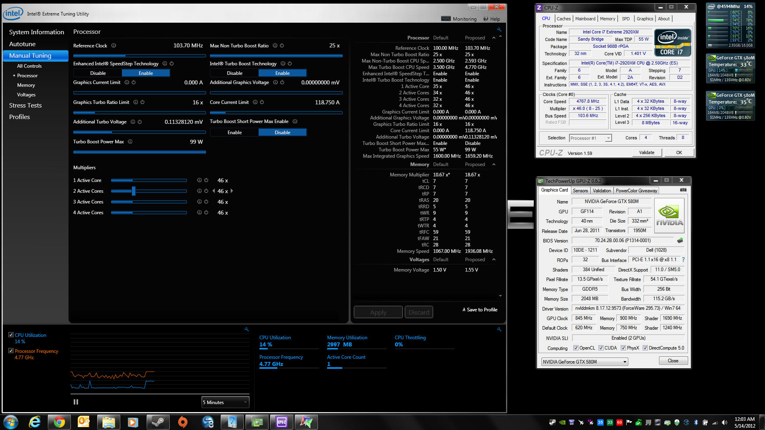Open Steam from the taskbar
This screenshot has height=430, width=765.
coord(158,422)
